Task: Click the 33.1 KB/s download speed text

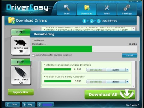Action: 133,44
